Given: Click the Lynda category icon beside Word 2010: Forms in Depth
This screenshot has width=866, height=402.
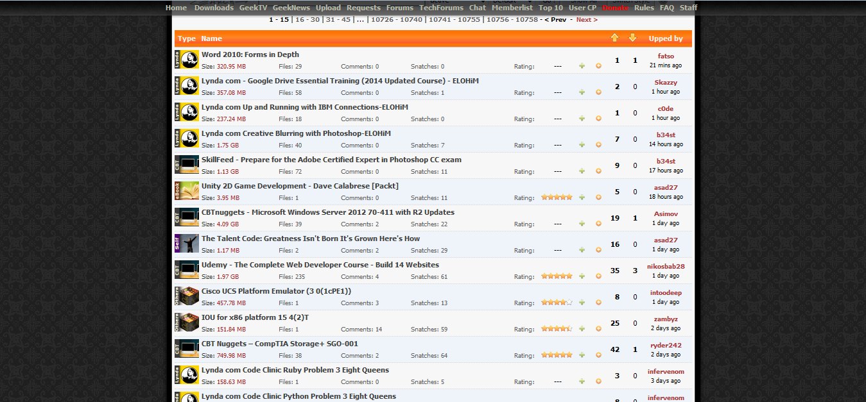Looking at the screenshot, I should pyautogui.click(x=186, y=60).
